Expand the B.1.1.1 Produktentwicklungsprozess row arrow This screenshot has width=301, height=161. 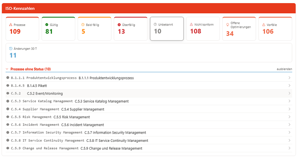(x=289, y=78)
